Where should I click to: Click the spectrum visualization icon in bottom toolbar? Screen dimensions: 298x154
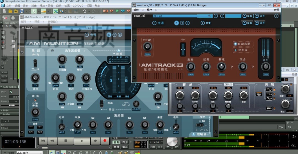[137, 152]
